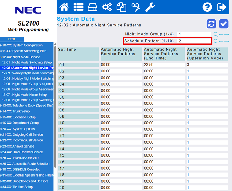
Task: Click the copy documents icon
Action: click(121, 7)
